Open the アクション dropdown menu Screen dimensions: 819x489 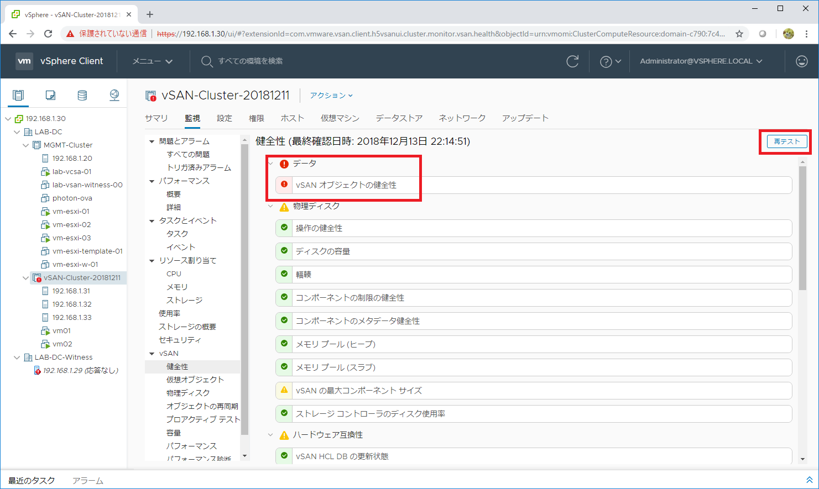click(331, 96)
